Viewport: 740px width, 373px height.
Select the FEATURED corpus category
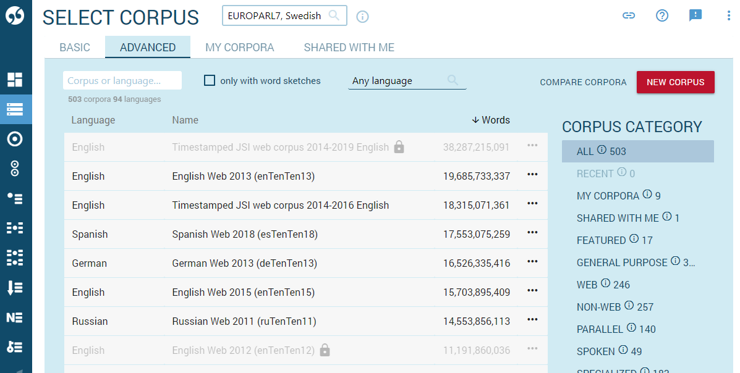[601, 240]
